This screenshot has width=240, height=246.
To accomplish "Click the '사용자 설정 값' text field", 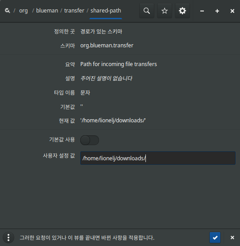I will [158, 158].
